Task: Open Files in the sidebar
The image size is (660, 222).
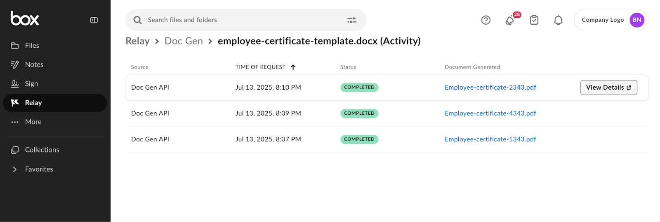Action: pyautogui.click(x=32, y=46)
